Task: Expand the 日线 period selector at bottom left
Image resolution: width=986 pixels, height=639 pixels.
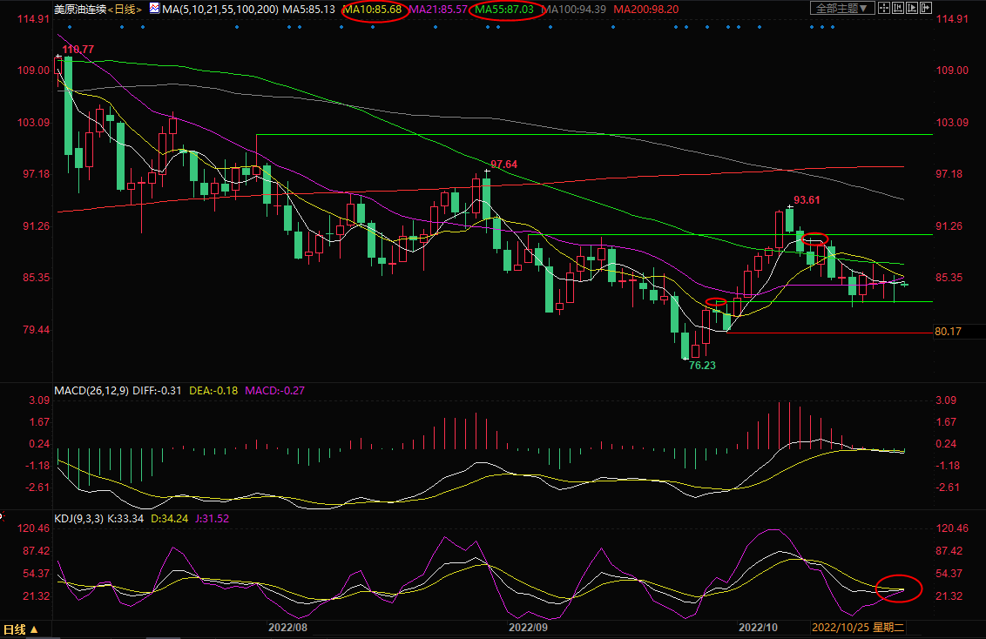Action: (21, 629)
